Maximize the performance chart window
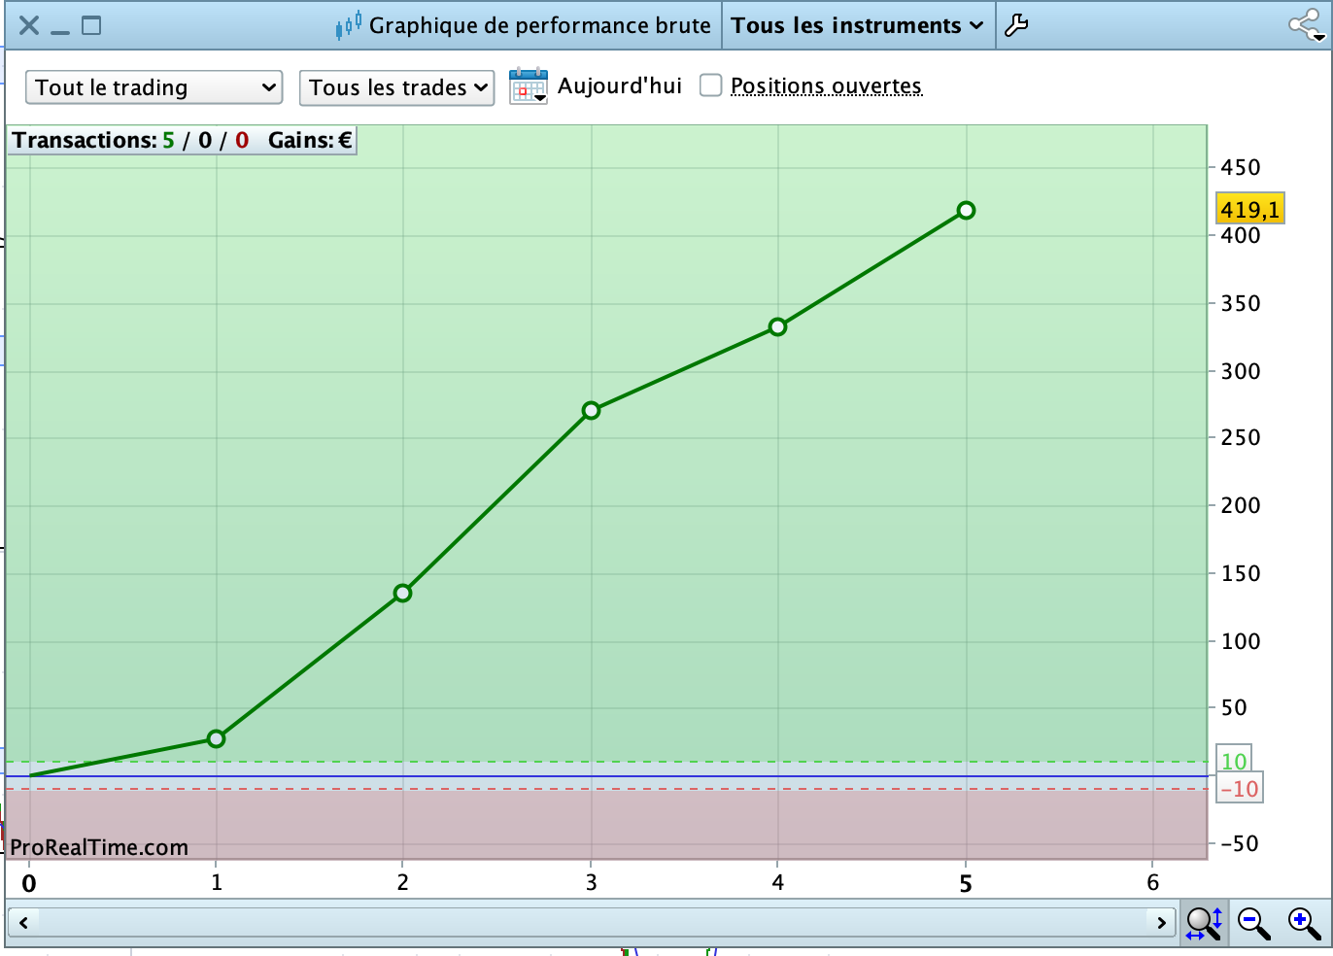 (x=91, y=25)
